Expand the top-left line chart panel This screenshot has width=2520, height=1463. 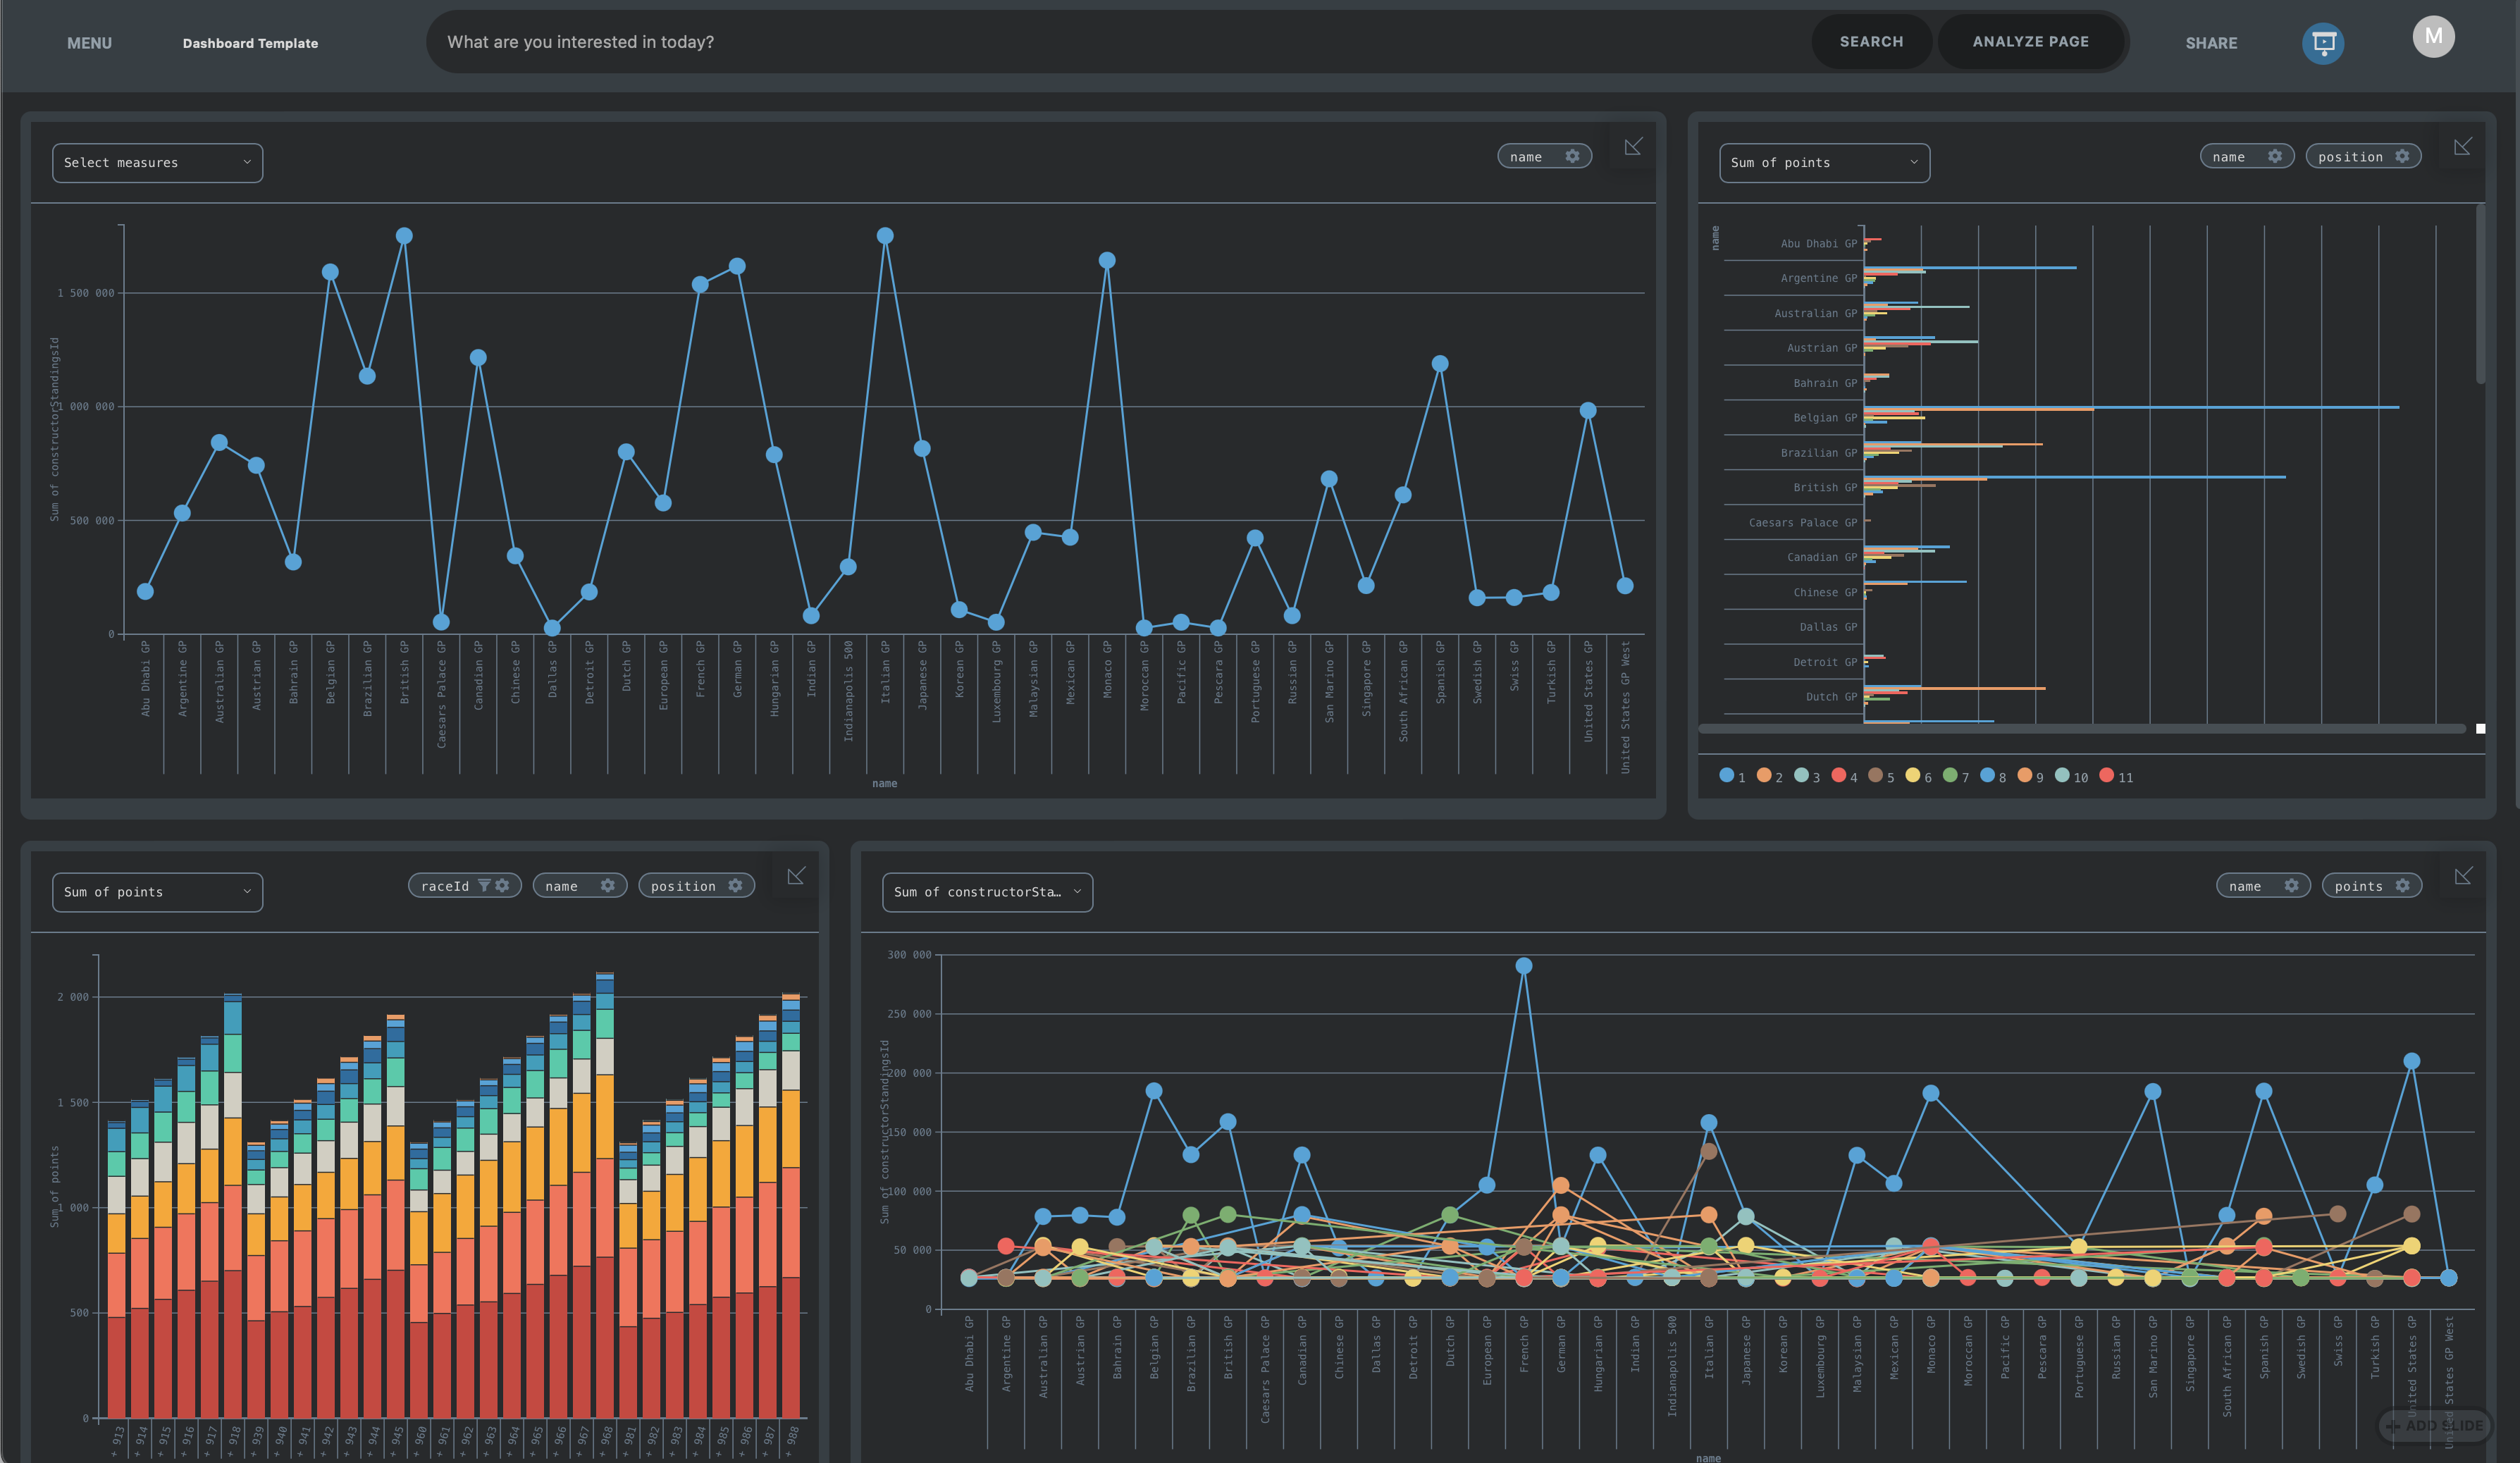pyautogui.click(x=1633, y=147)
